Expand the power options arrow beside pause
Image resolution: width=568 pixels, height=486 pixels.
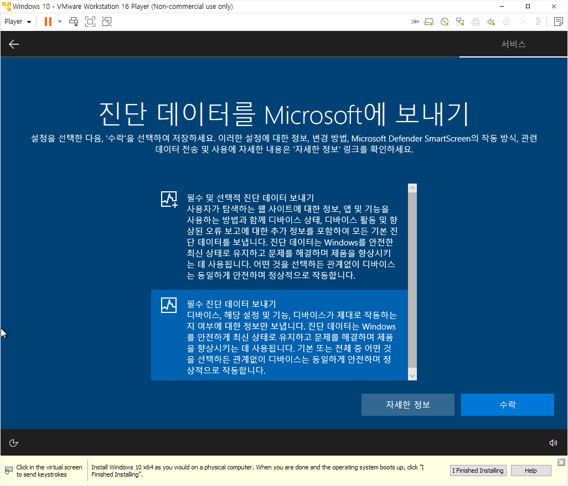pyautogui.click(x=60, y=22)
